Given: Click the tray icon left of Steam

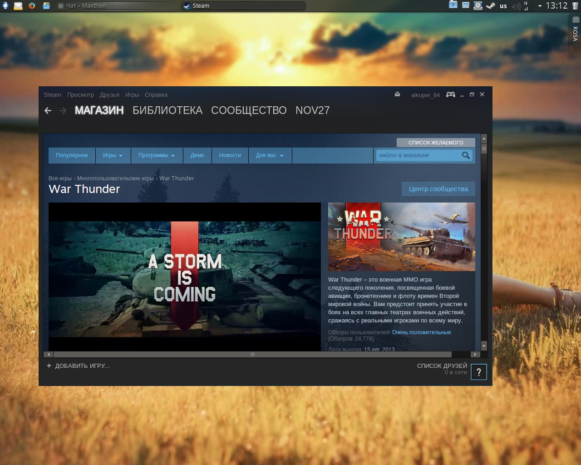Looking at the screenshot, I should (478, 6).
